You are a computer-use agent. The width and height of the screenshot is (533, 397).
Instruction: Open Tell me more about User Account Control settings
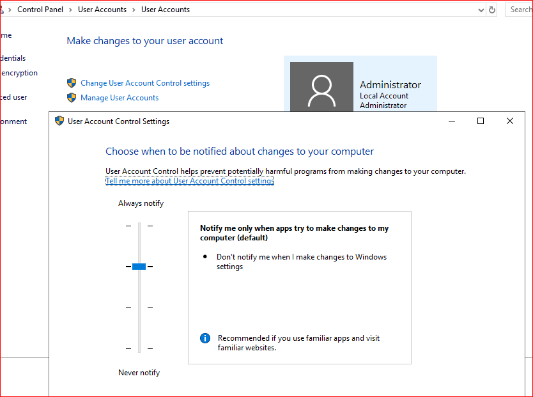click(x=190, y=181)
